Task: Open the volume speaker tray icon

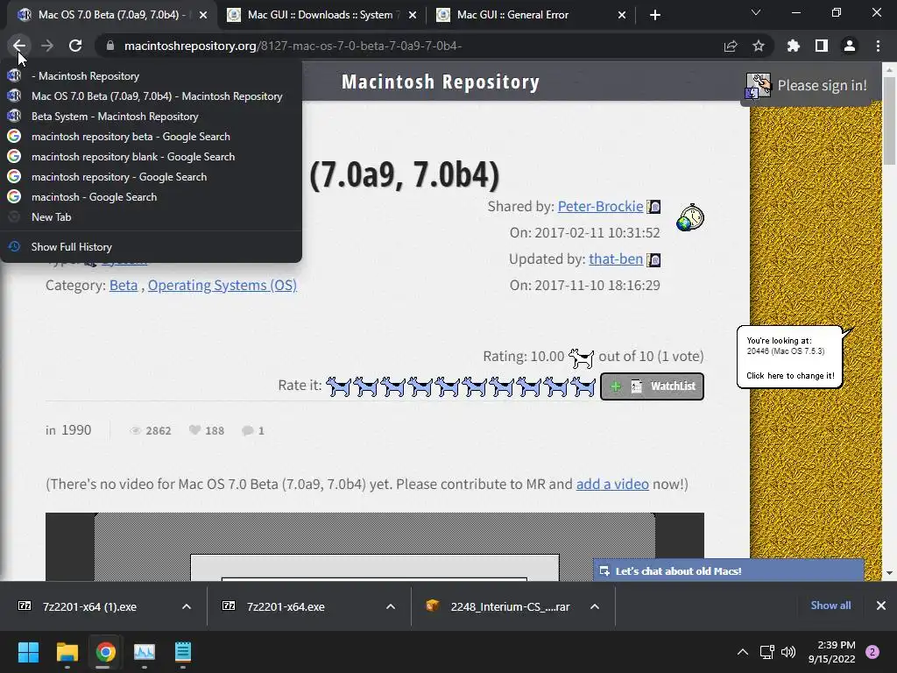Action: [788, 652]
